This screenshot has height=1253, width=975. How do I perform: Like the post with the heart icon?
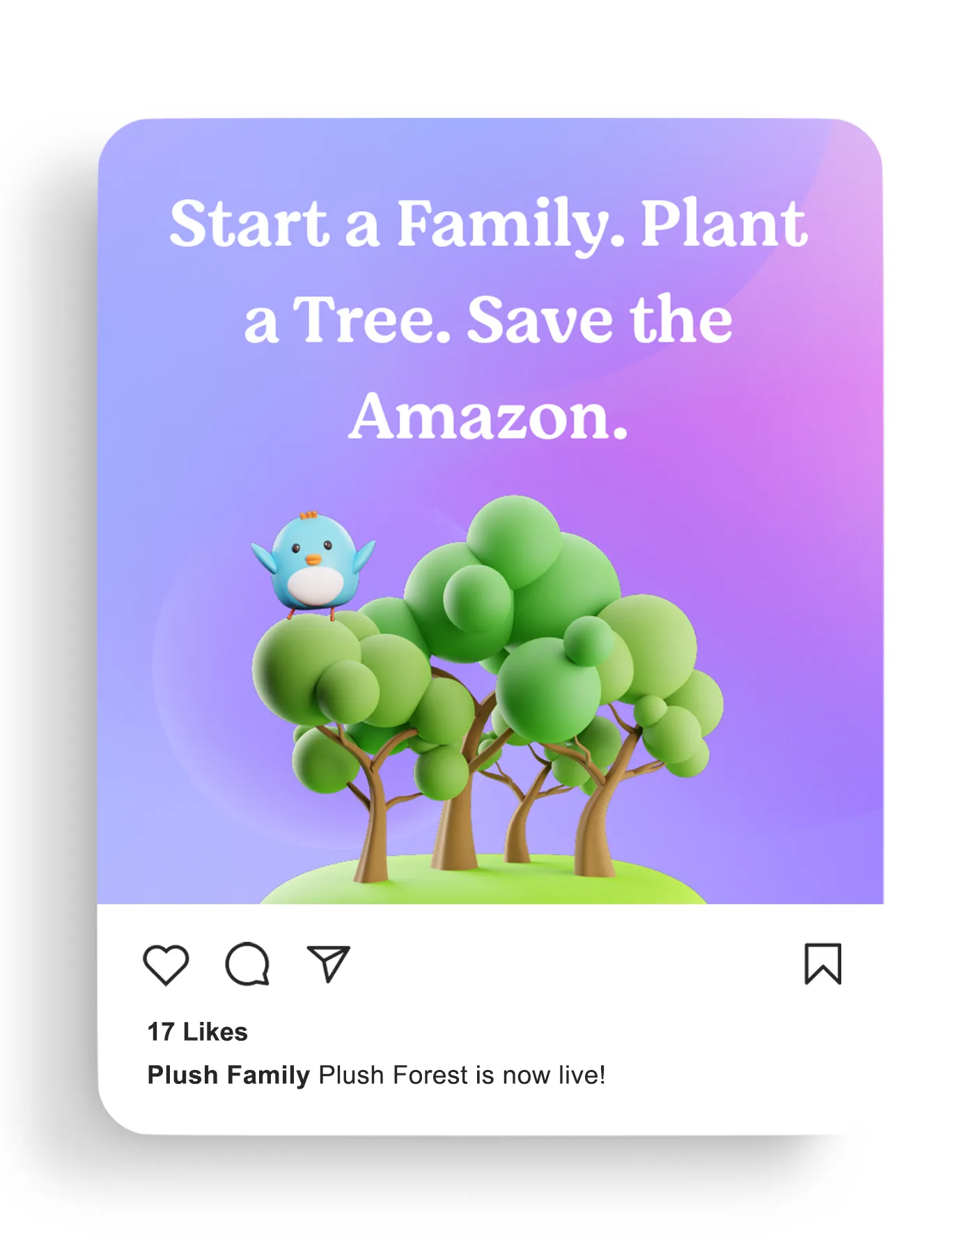pos(166,965)
